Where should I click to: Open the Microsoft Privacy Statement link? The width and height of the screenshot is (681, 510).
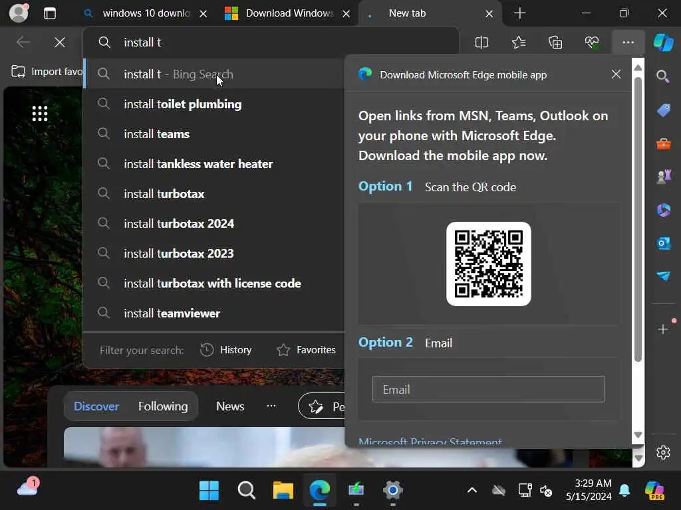coord(430,442)
